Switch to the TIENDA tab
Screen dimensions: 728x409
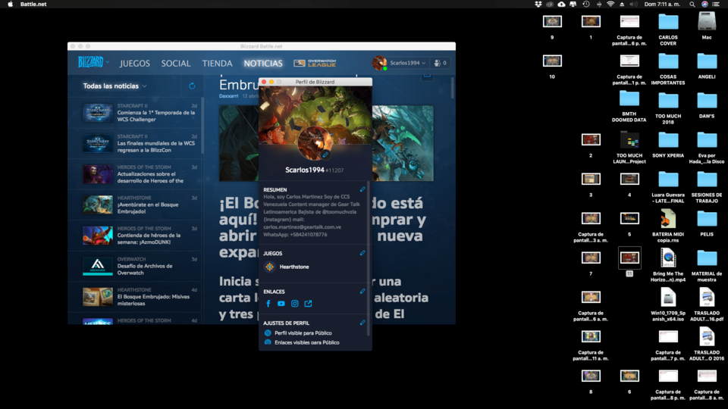tap(217, 64)
